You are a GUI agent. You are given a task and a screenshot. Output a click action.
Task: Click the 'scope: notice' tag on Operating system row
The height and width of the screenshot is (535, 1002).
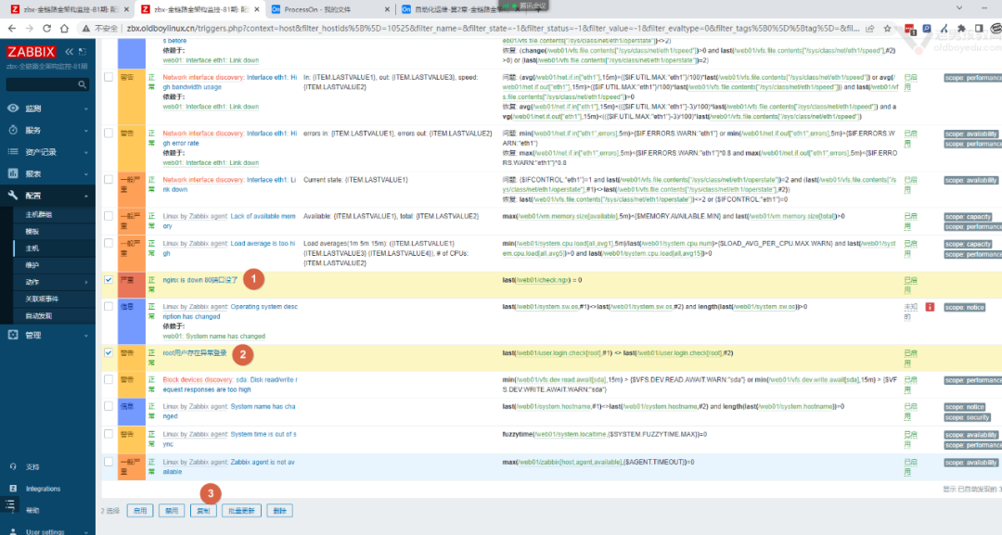point(965,307)
